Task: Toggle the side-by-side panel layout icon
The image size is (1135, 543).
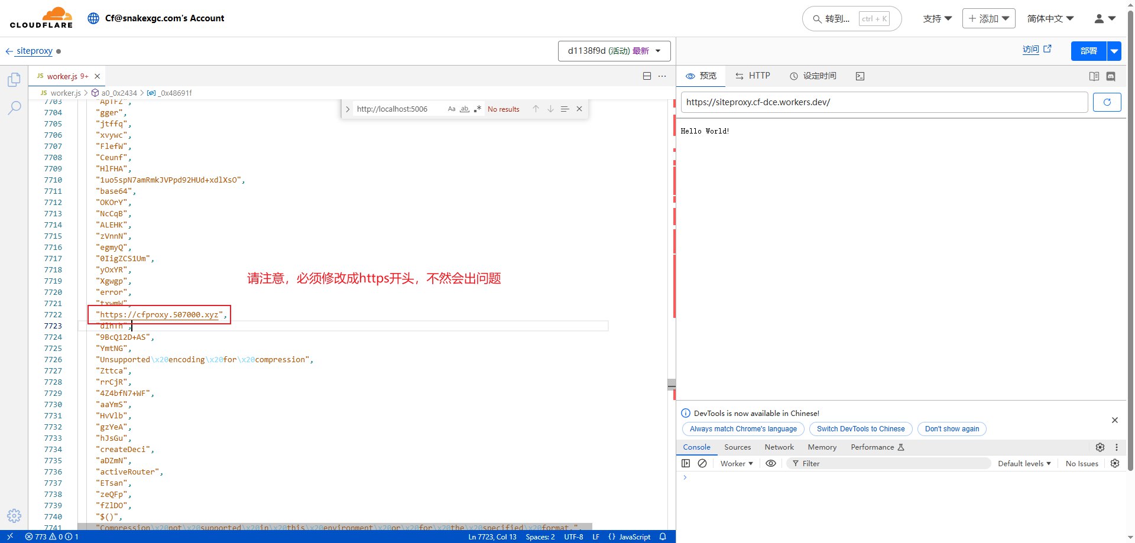Action: [x=1094, y=76]
